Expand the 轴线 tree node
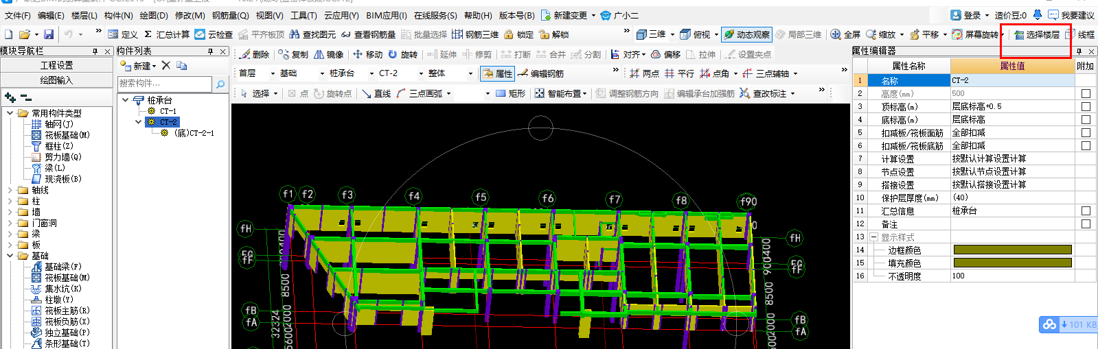 tap(10, 190)
